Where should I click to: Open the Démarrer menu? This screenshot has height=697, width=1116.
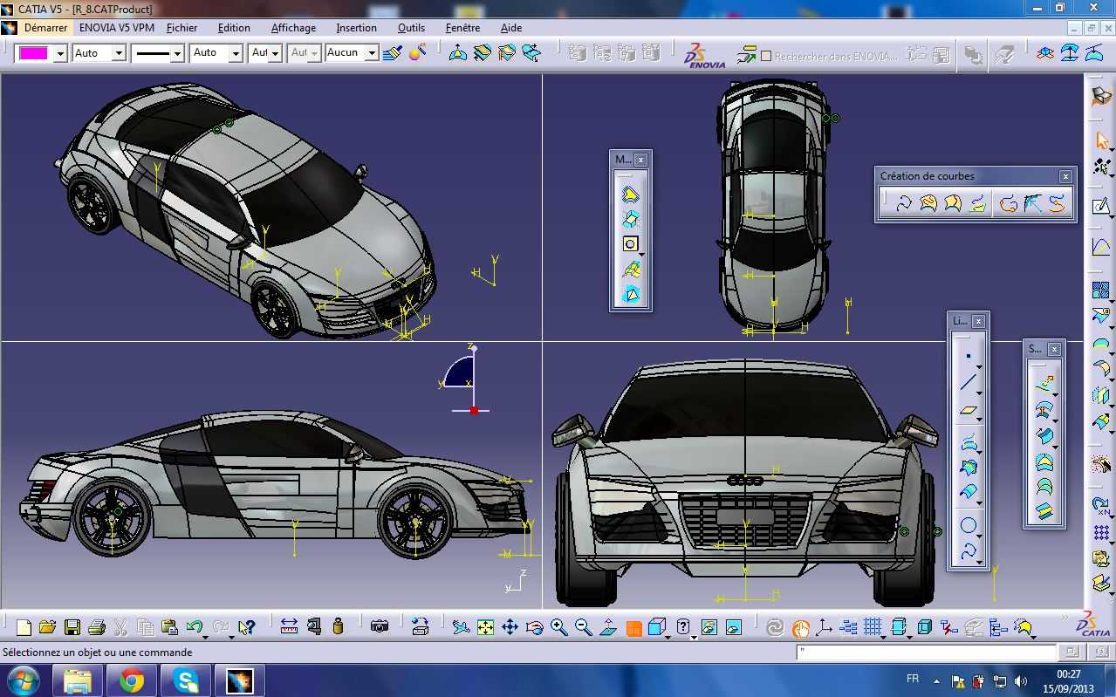[45, 28]
